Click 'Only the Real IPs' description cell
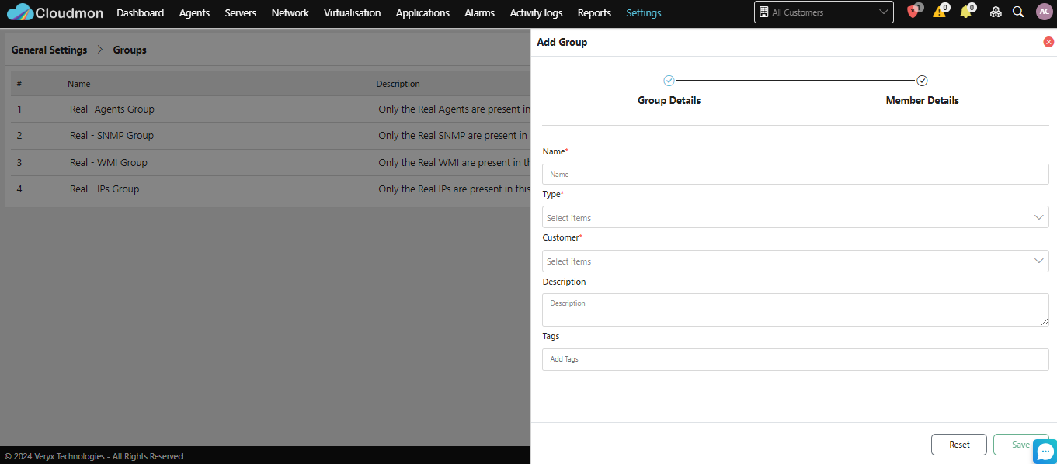 coord(454,189)
